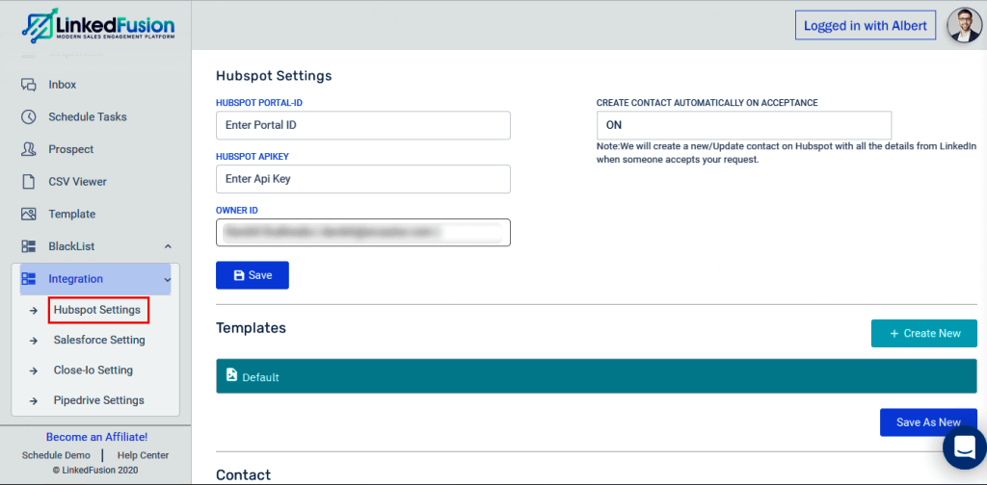Viewport: 987px width, 485px height.
Task: Click the LinkedFusion logo
Action: pos(98,26)
